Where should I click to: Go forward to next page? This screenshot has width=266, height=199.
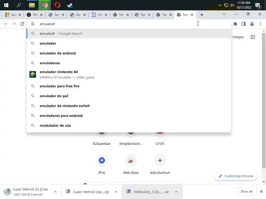click(x=14, y=24)
